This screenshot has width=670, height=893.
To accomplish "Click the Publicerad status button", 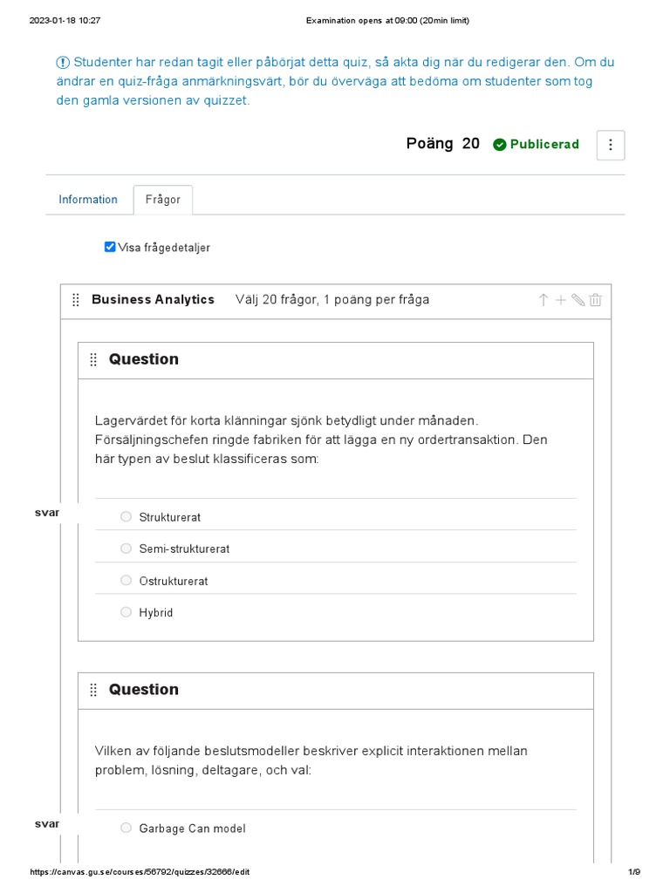I will click(x=536, y=145).
